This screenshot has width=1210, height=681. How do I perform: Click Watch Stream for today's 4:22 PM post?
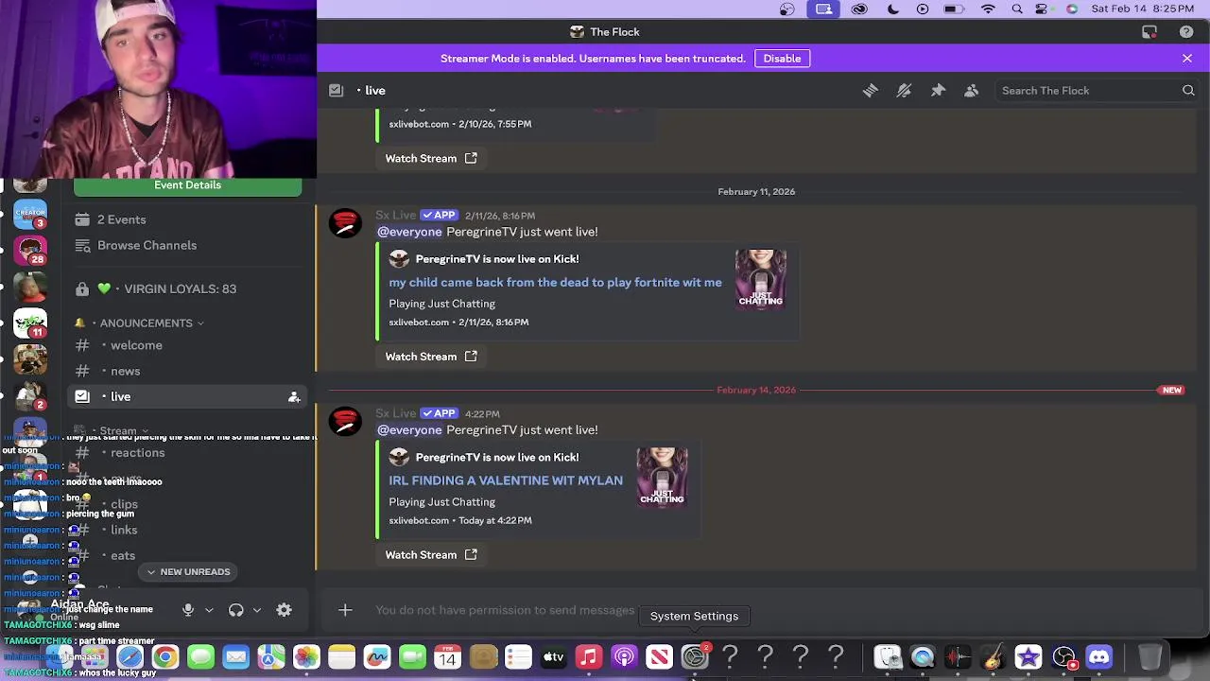(430, 555)
